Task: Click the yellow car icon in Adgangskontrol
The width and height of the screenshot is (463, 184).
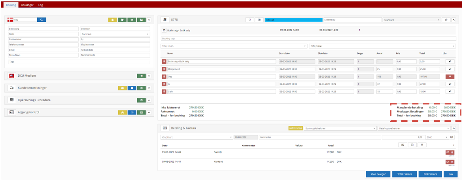Action: tap(123, 113)
